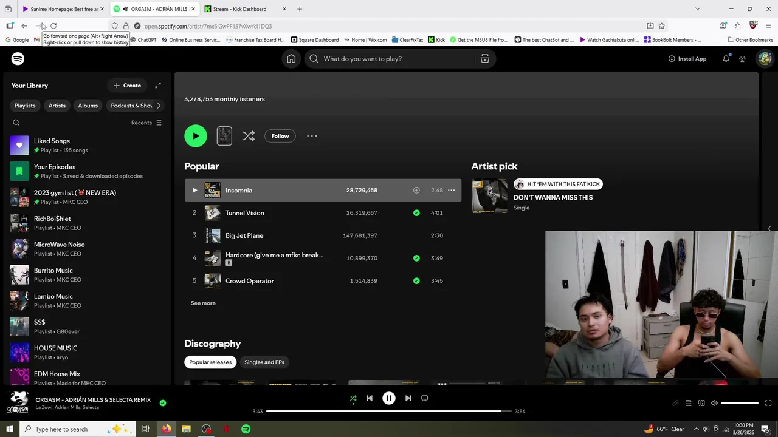Open Connect to a device
The image size is (778, 437).
point(701,403)
